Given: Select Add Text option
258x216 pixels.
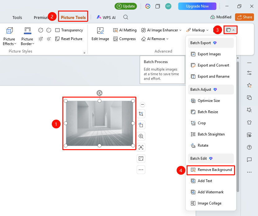Looking at the screenshot, I should click(211, 181).
